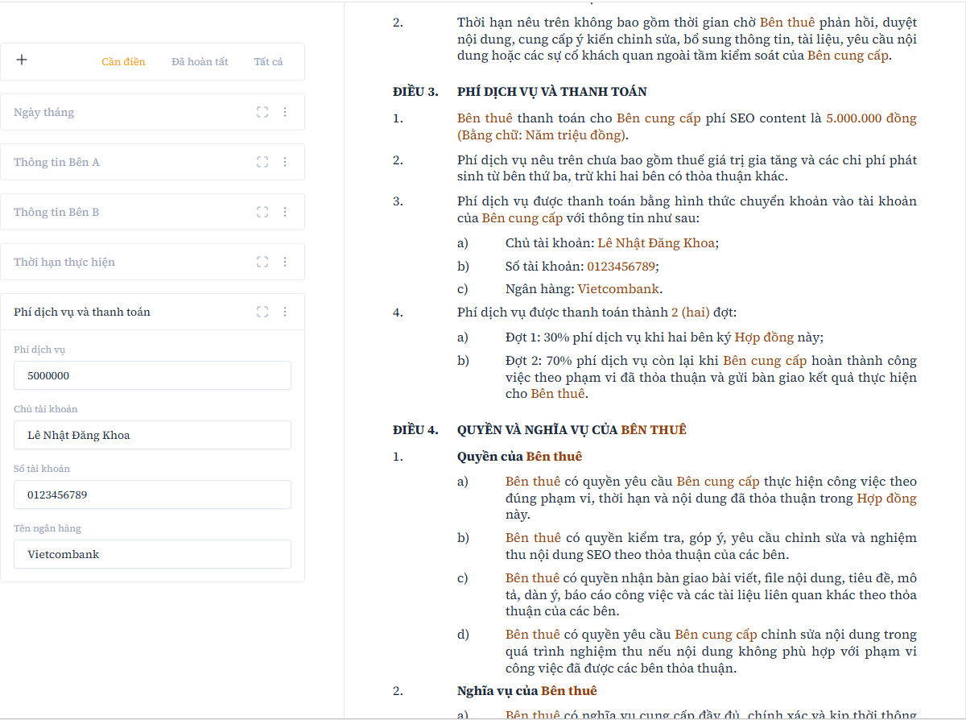The height and width of the screenshot is (720, 966).
Task: Expand the Thông tin Bên A section
Action: 152,162
